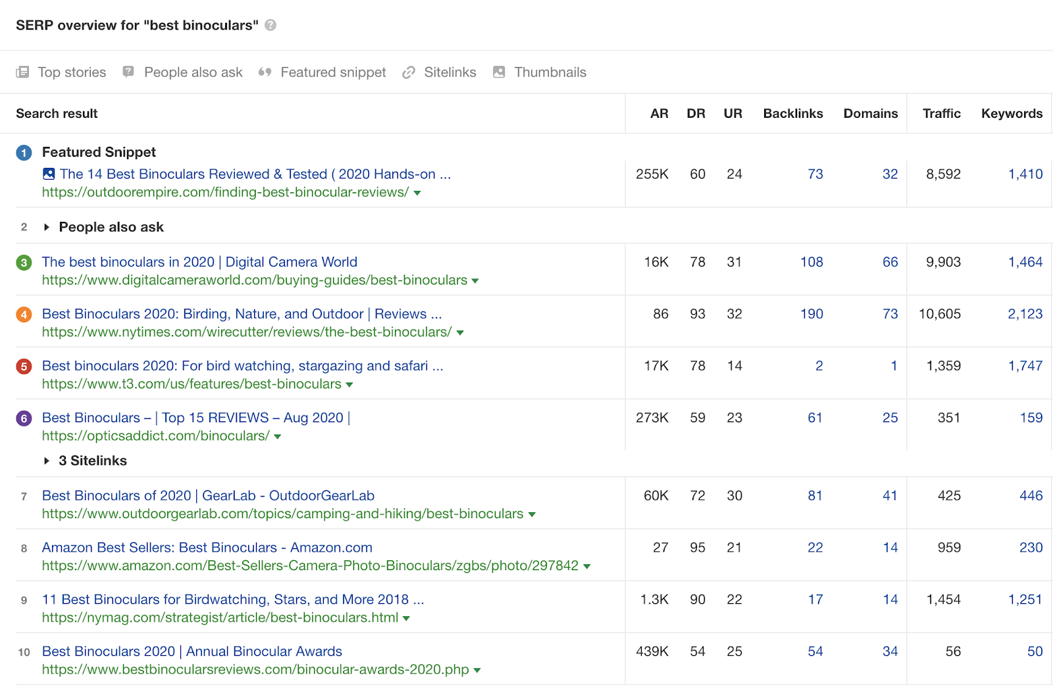Click the Keywords column header
The width and height of the screenshot is (1053, 692).
point(1012,113)
